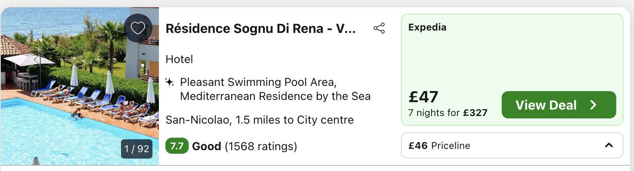Viewport: 634px width, 171px height.
Task: Click the sparkle highlights icon
Action: pos(169,82)
